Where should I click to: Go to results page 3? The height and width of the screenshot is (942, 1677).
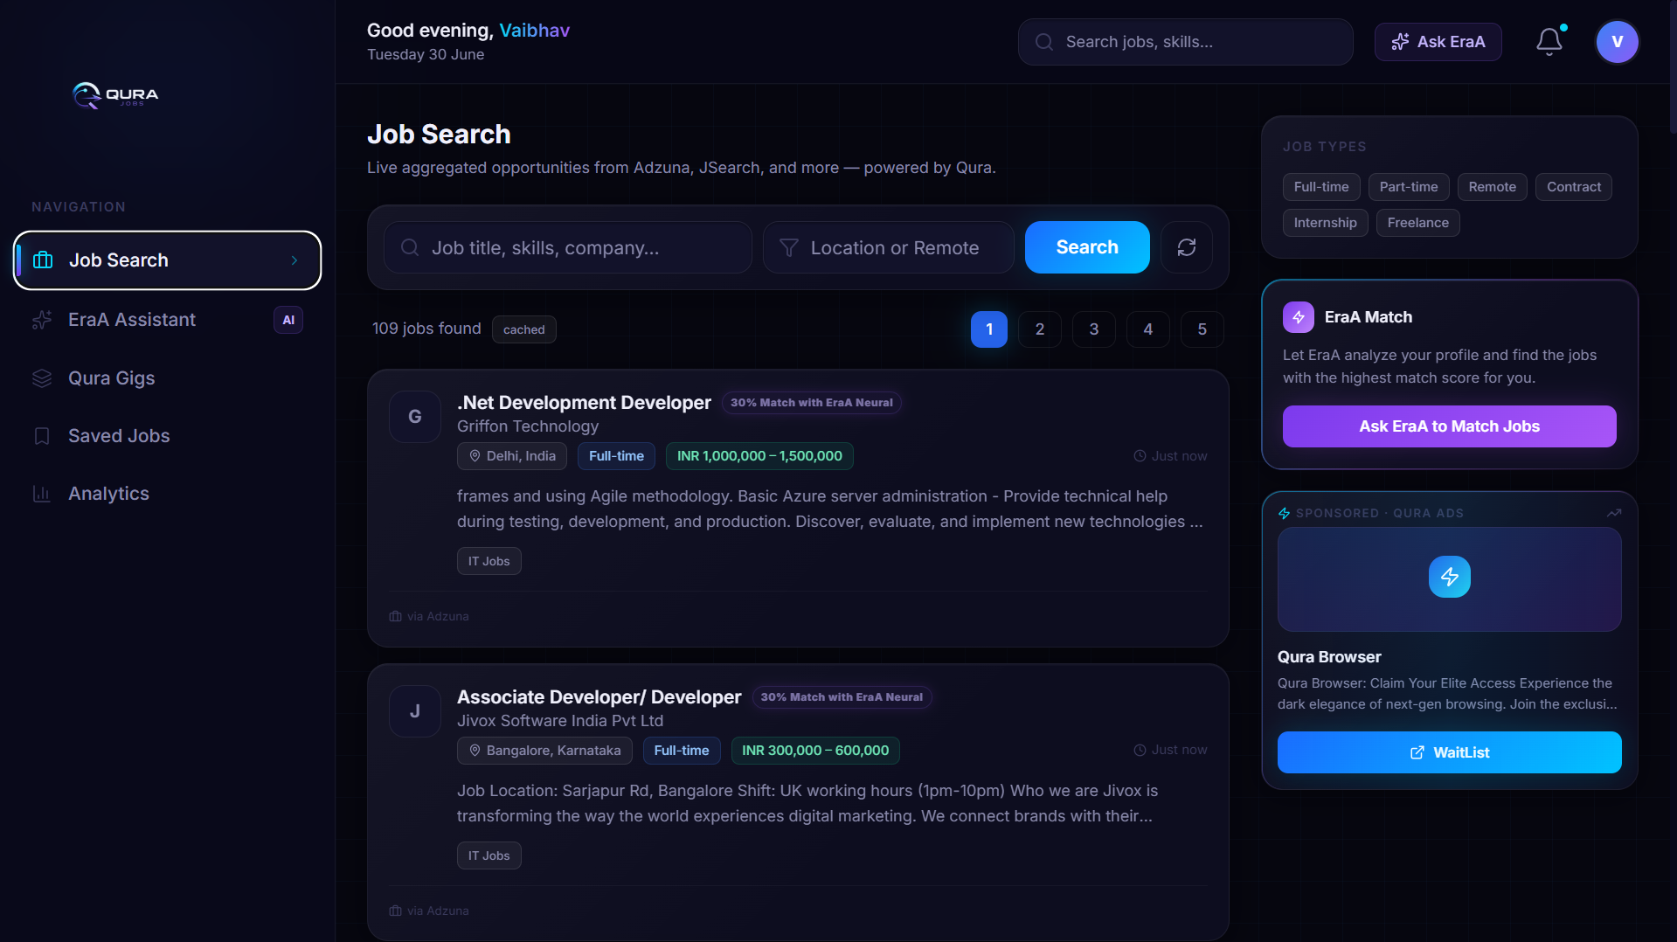(x=1093, y=329)
